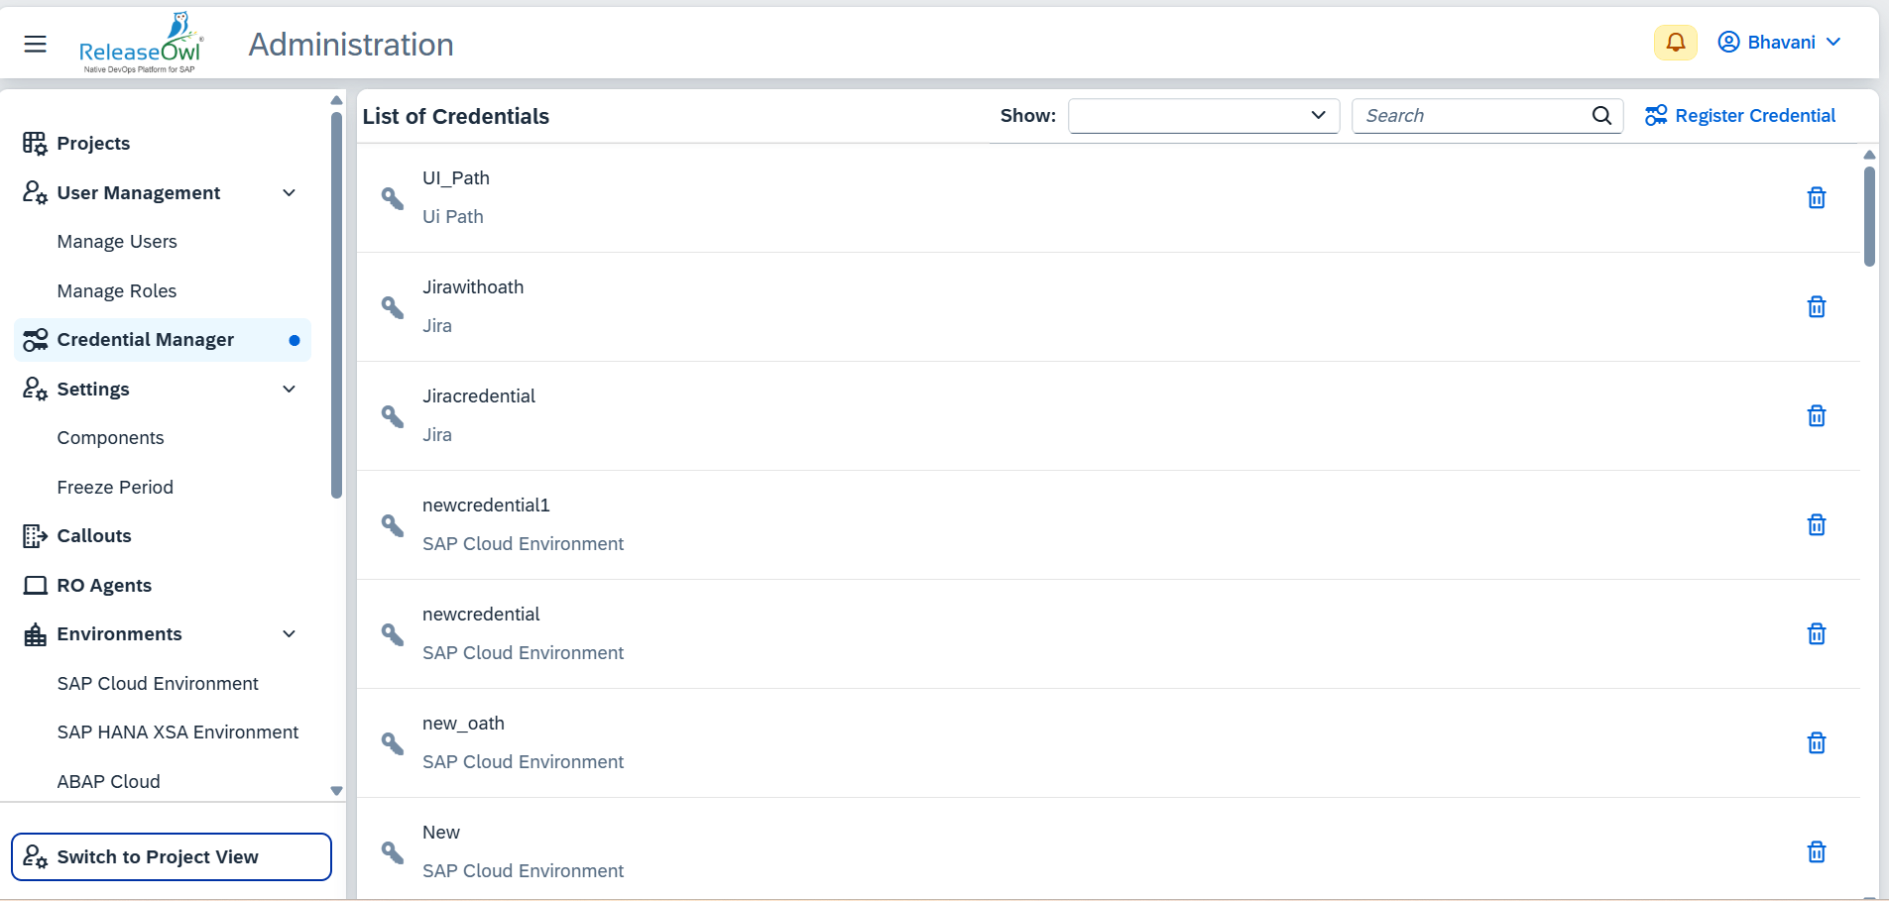Open the Callouts menu item

tap(94, 536)
